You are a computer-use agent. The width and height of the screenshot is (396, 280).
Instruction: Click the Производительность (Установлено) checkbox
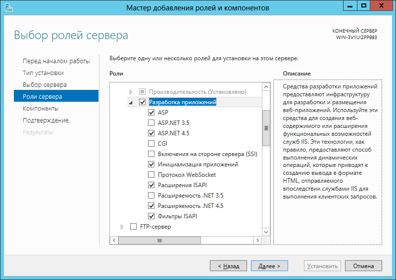tap(143, 92)
